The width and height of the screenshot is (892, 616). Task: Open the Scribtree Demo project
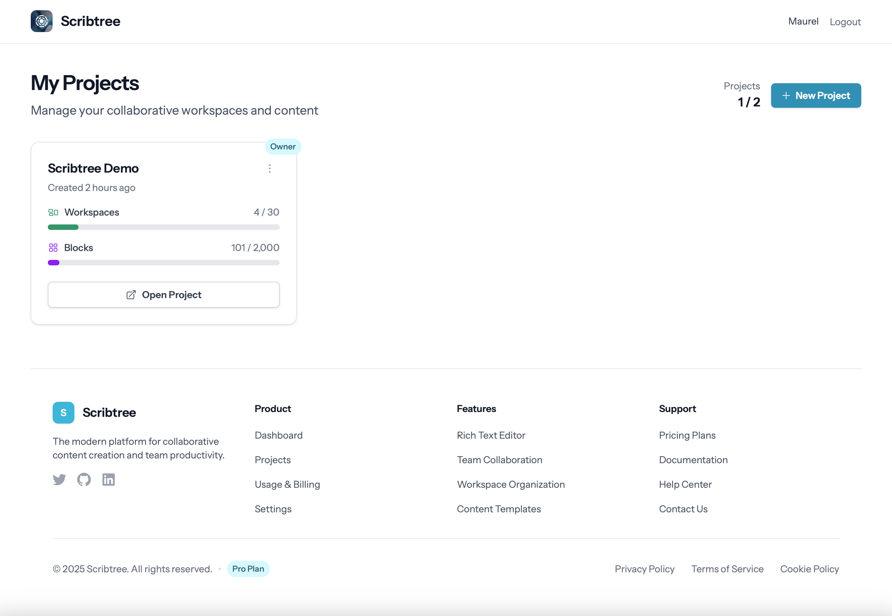point(164,295)
